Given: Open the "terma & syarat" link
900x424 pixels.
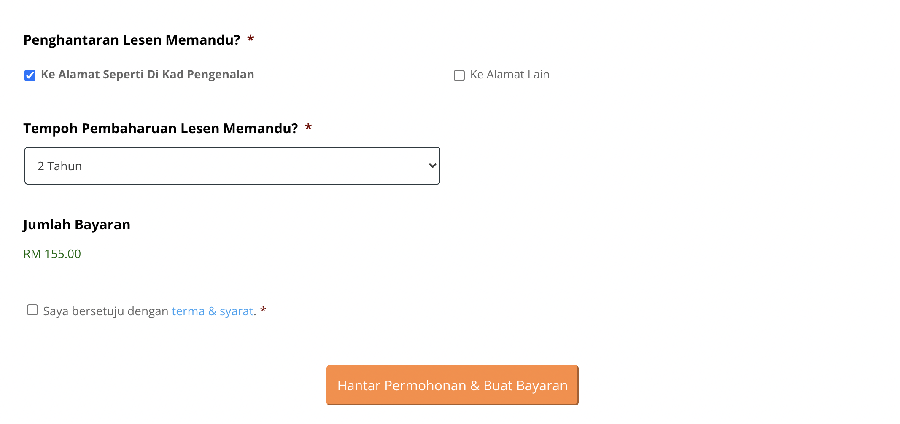Looking at the screenshot, I should coord(212,311).
